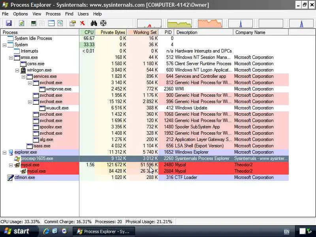The image size is (316, 237).
Task: Collapse the winlogon.exe tree node
Action: (17, 71)
